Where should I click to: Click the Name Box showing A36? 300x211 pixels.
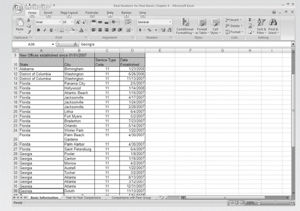[32, 44]
